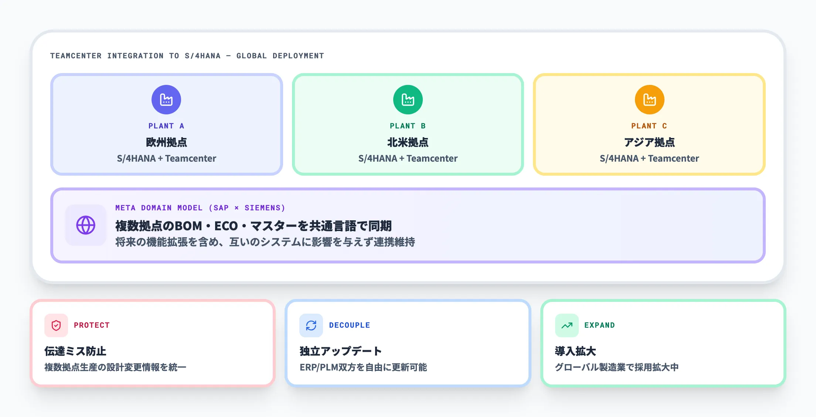The height and width of the screenshot is (417, 816).
Task: Click the 導入拡大 description text
Action: click(x=617, y=367)
